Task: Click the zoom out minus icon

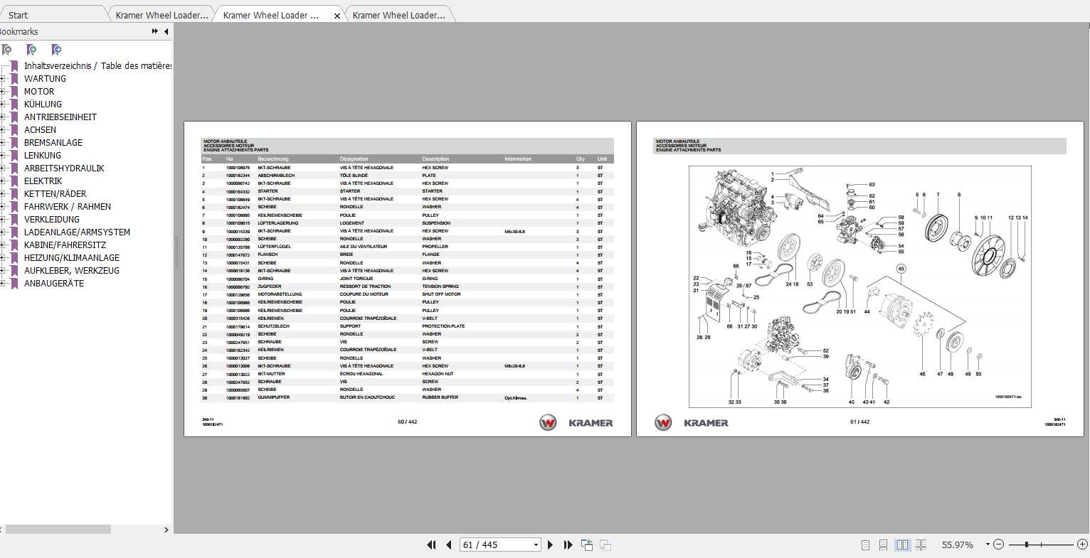Action: [998, 544]
